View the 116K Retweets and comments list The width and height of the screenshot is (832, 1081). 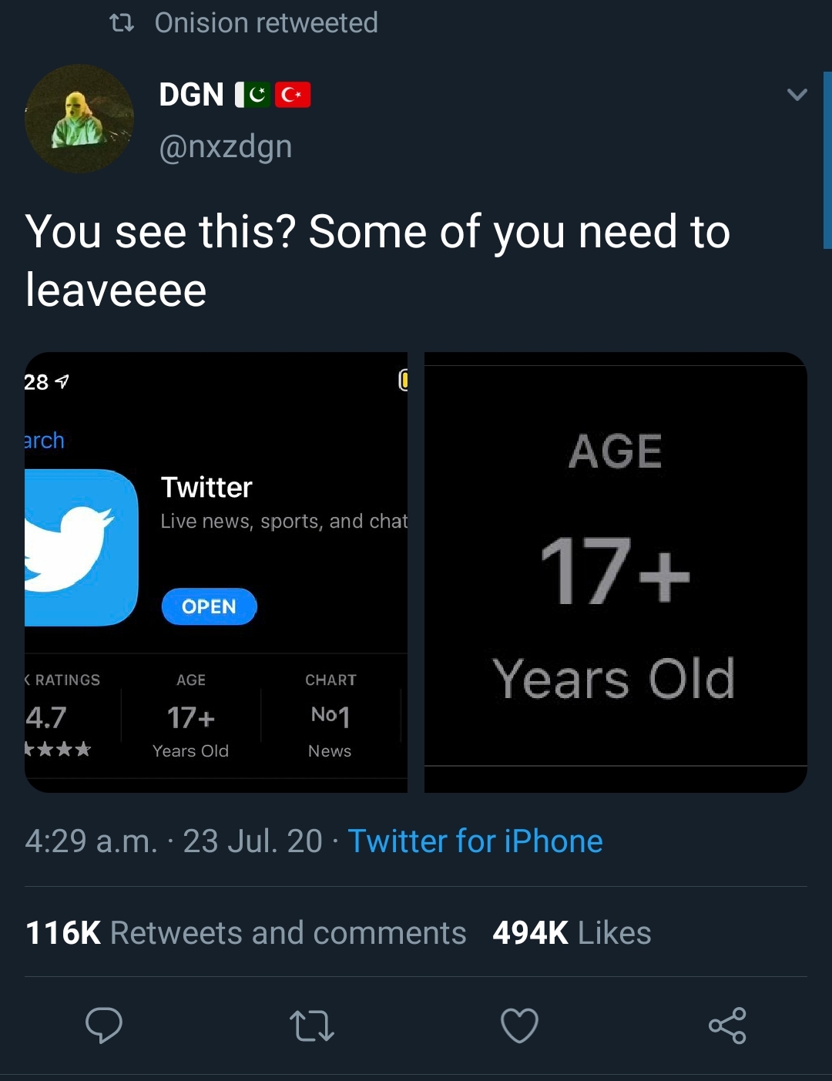246,932
